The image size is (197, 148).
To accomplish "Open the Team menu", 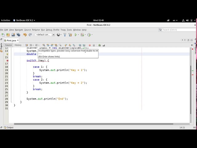I will pyautogui.click(x=63, y=30).
